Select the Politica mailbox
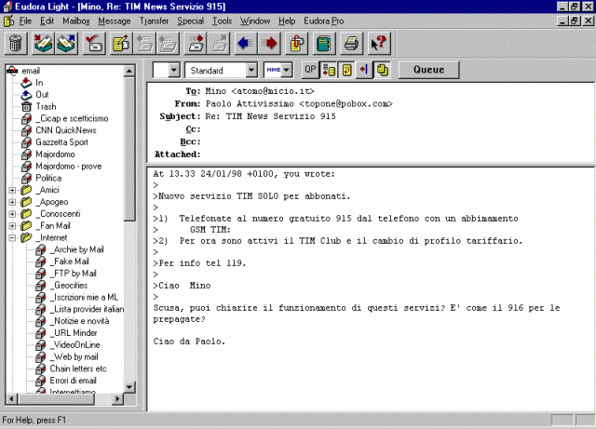This screenshot has height=429, width=596. [x=48, y=178]
